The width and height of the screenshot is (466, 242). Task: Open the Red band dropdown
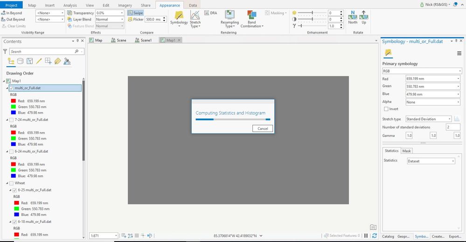433,79
